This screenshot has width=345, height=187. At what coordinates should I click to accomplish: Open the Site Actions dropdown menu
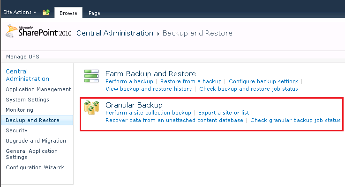(20, 12)
